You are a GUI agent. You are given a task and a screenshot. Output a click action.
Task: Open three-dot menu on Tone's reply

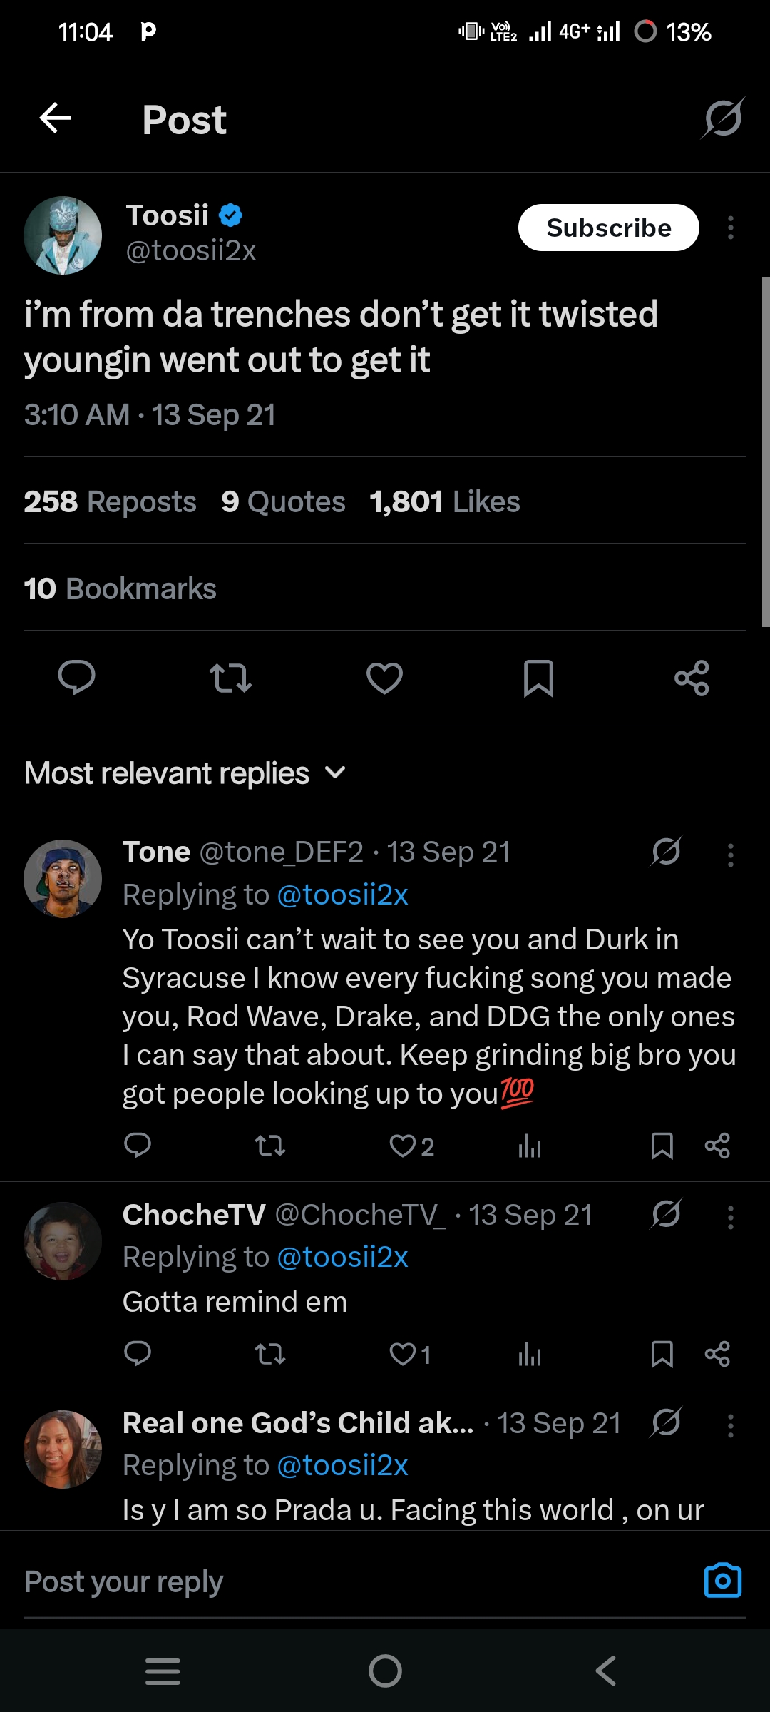(731, 855)
